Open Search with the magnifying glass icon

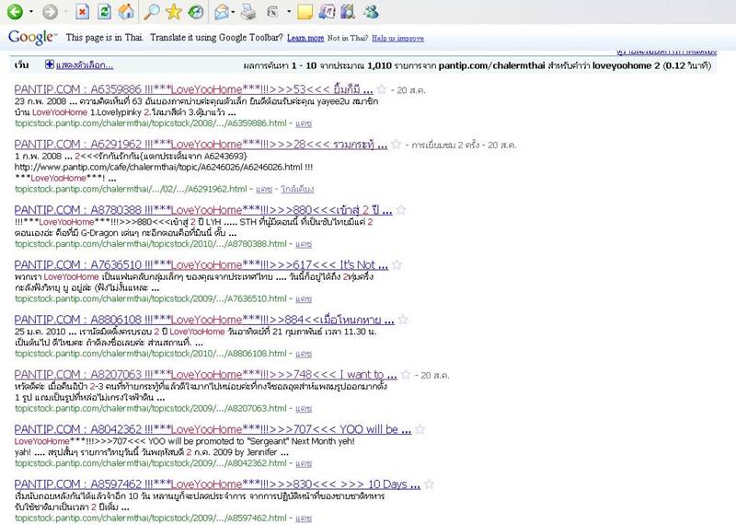click(x=151, y=12)
